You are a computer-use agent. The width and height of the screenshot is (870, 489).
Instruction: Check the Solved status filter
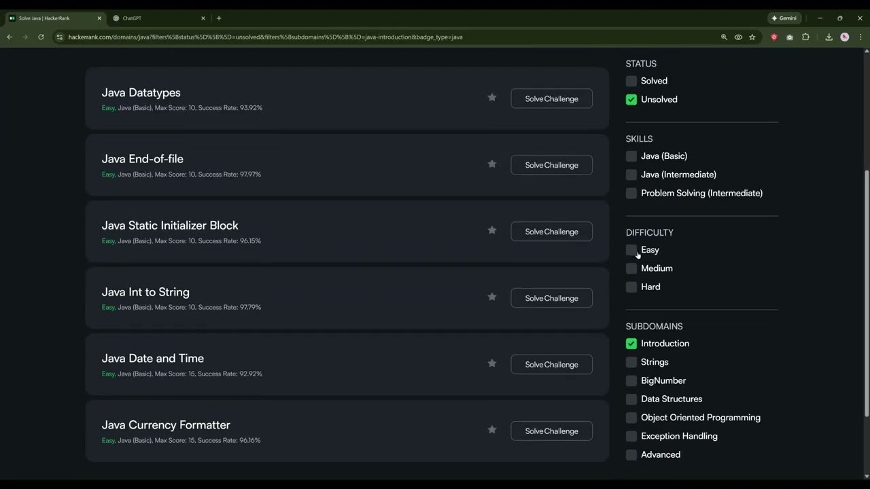pyautogui.click(x=631, y=81)
